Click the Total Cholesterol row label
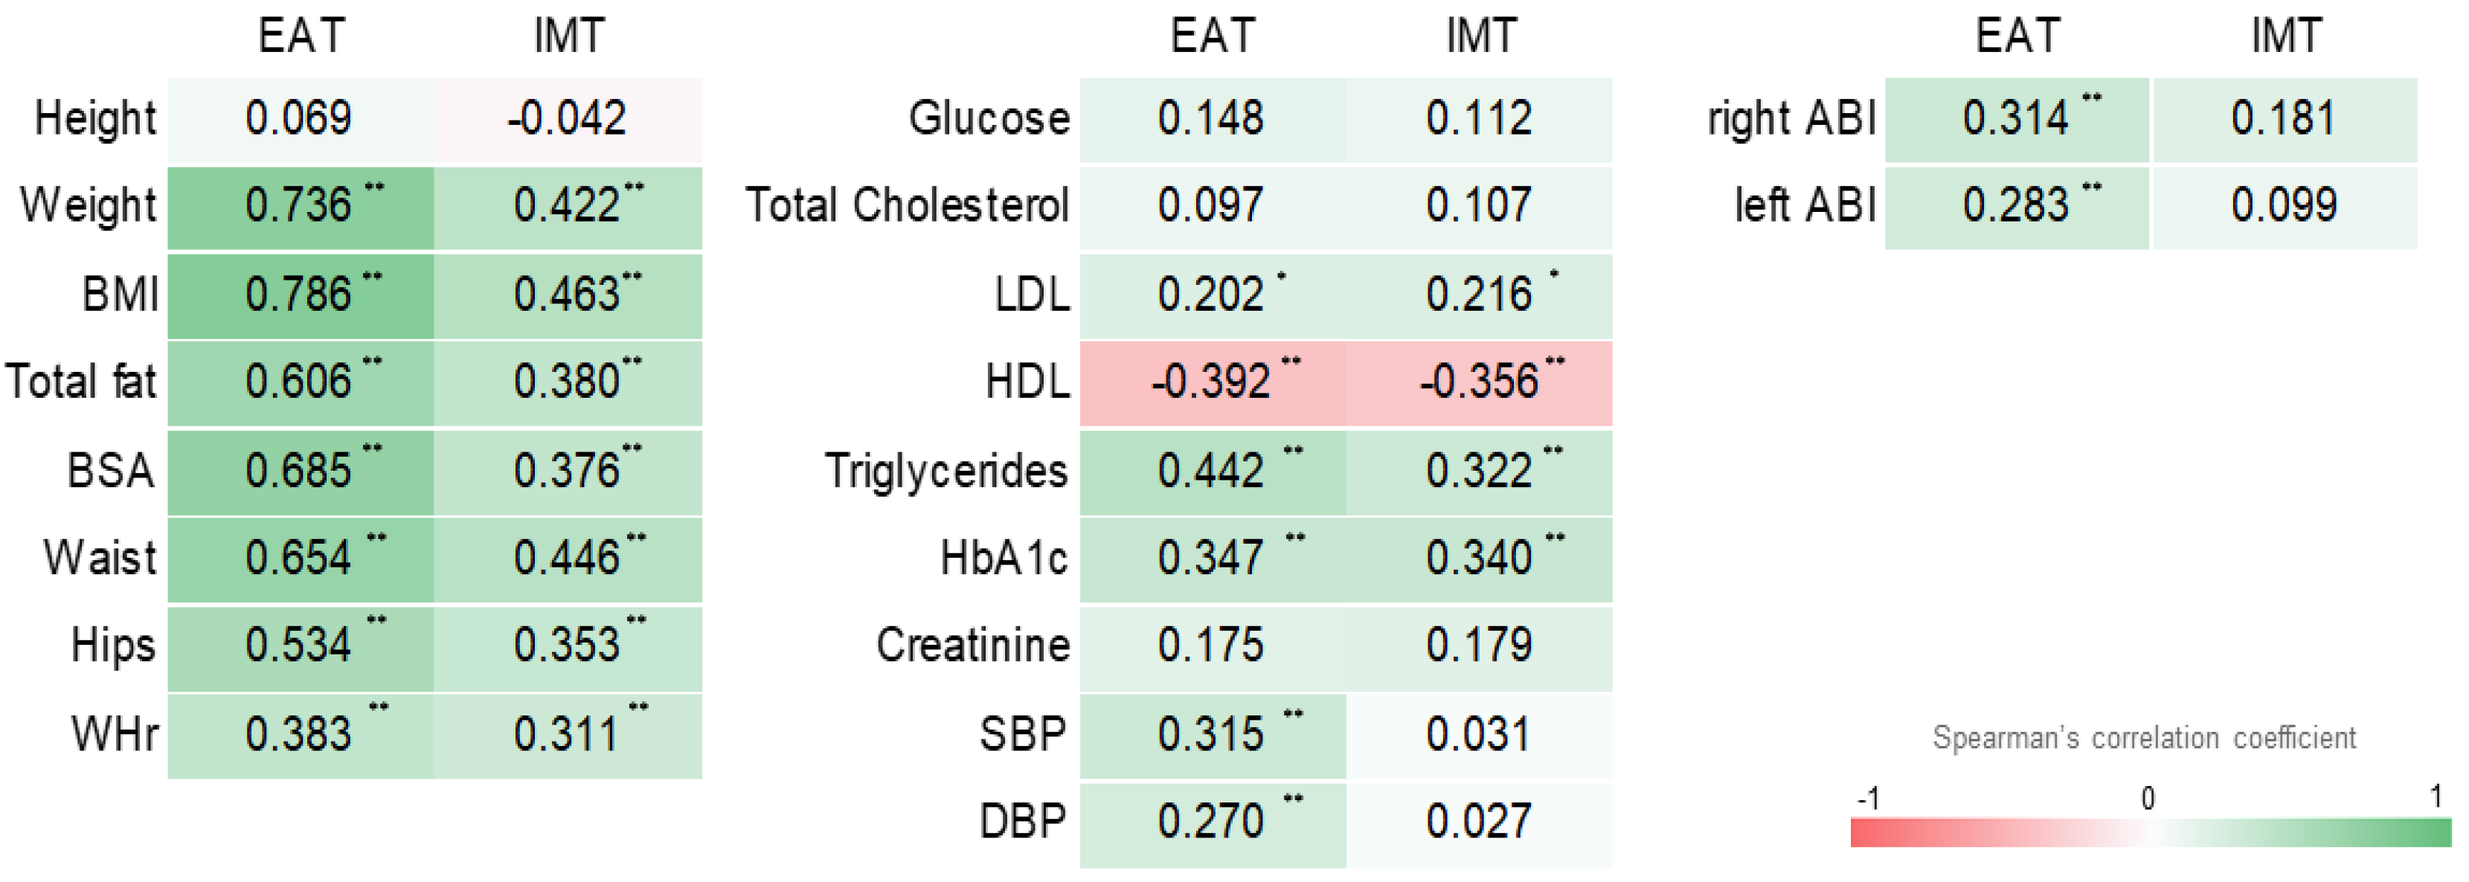Viewport: 2469px width, 882px height. pos(907,206)
